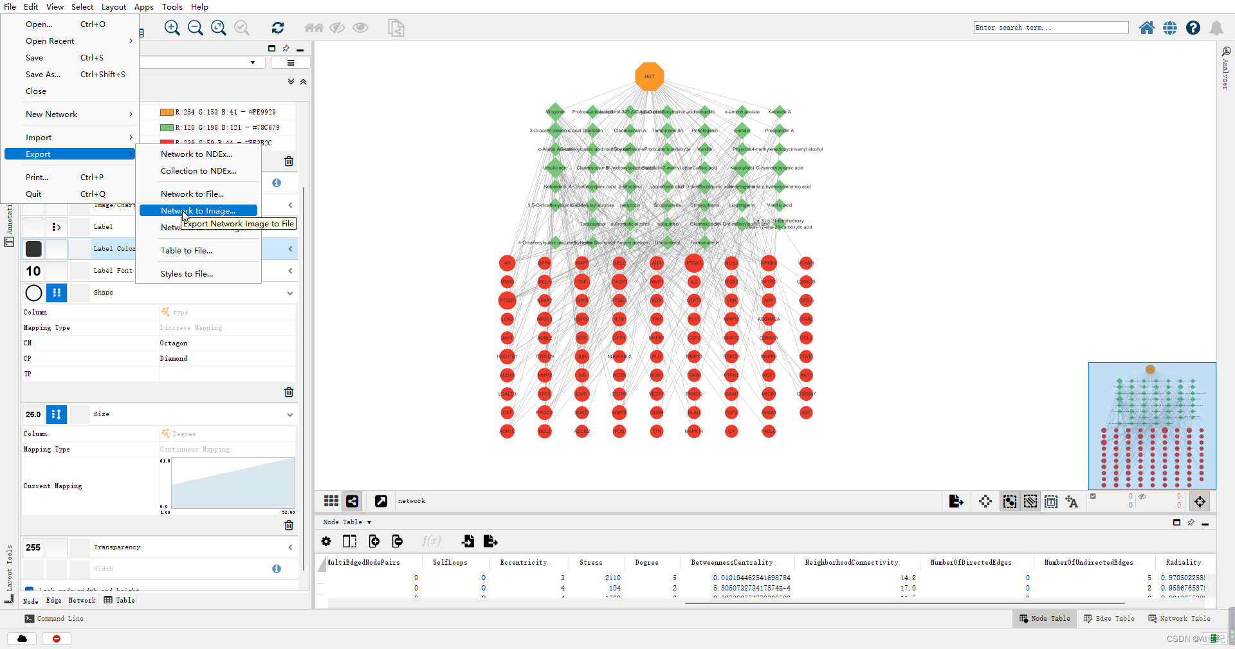
Task: Collapse all properties with double up chevron
Action: coord(303,82)
